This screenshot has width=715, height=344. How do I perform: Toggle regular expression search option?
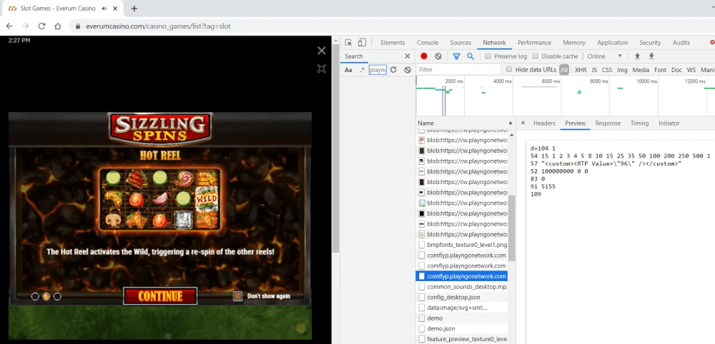[x=362, y=70]
